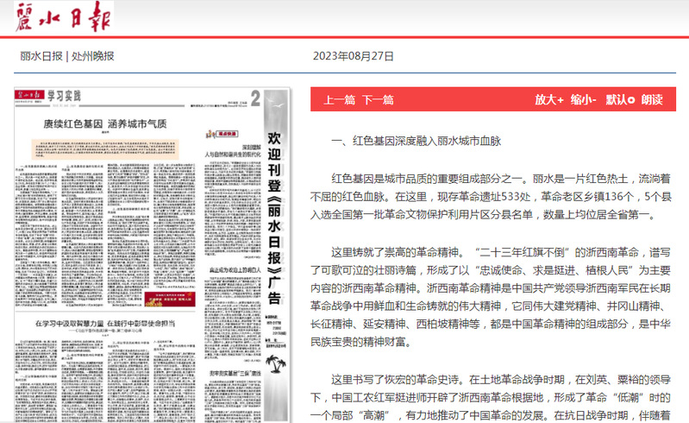This screenshot has height=423, width=689.
Task: Open article 赓续红色基因 涵养城市气质 on page
Action: coord(105,124)
